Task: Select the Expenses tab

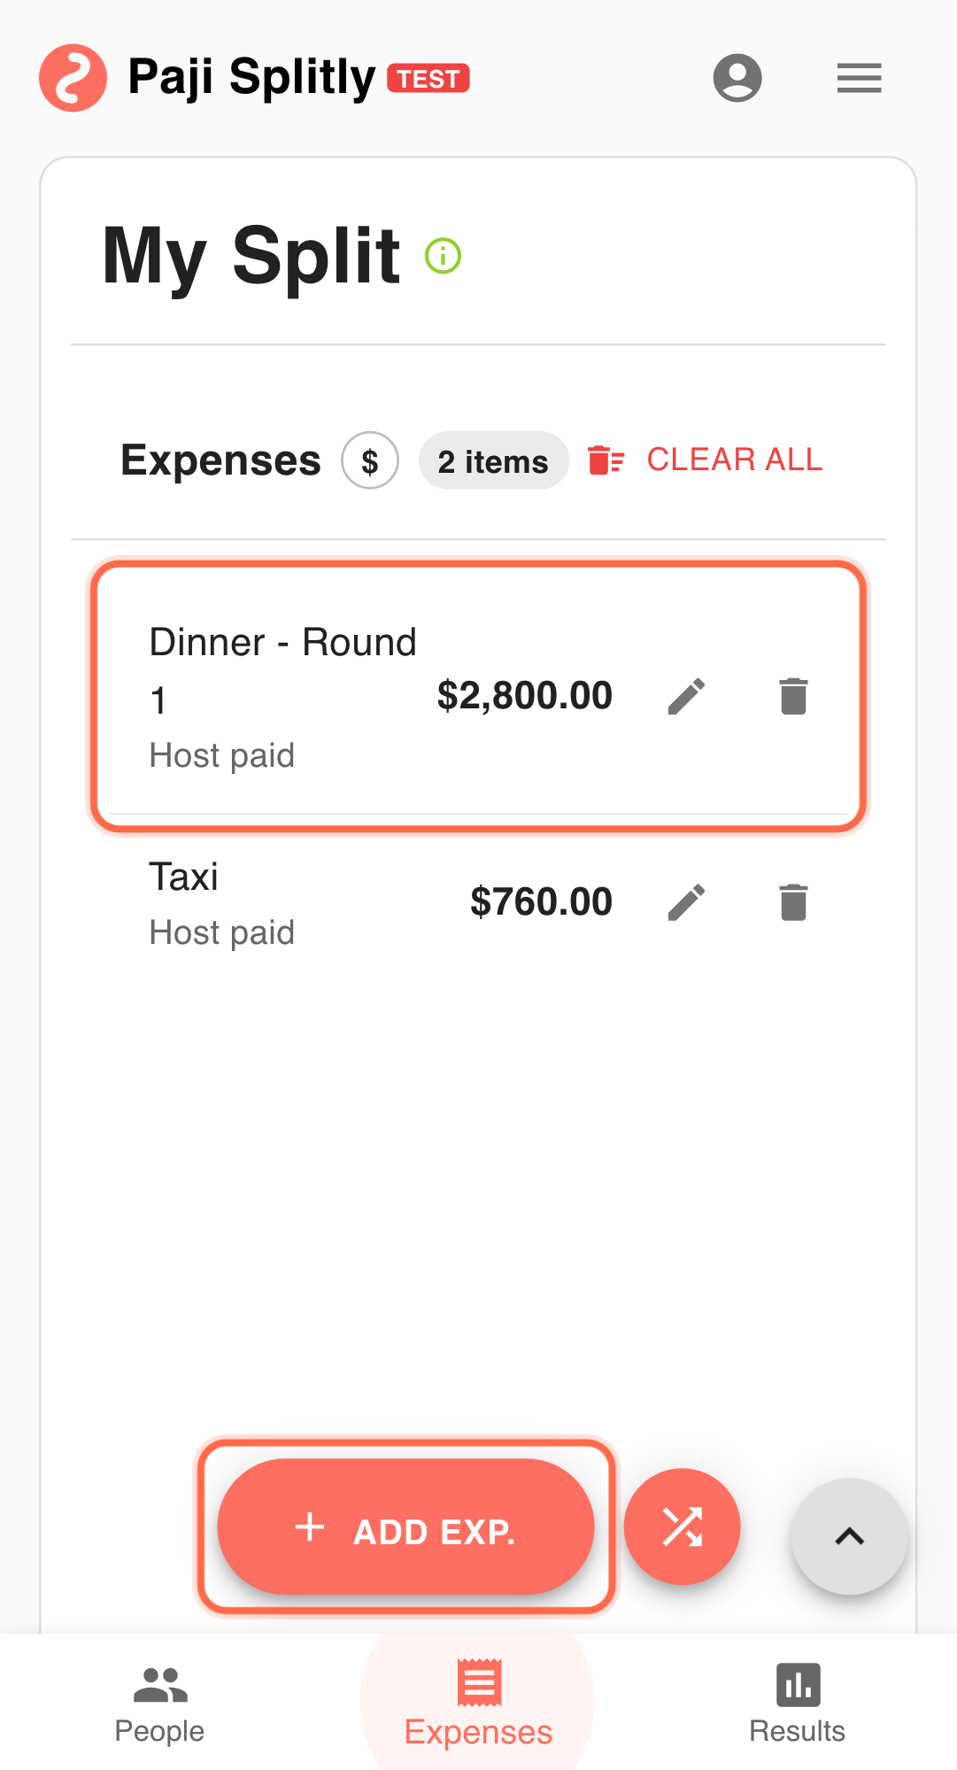Action: point(478,1704)
